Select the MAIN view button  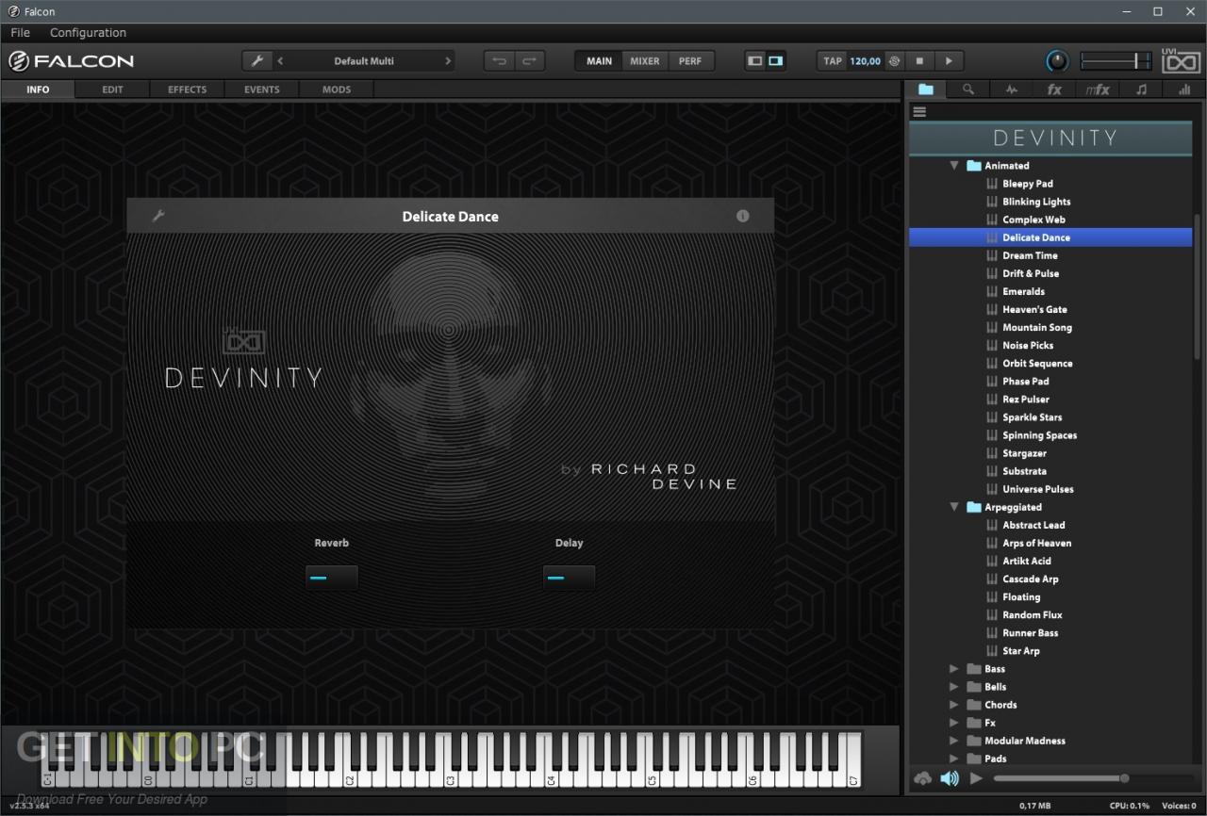pos(599,61)
